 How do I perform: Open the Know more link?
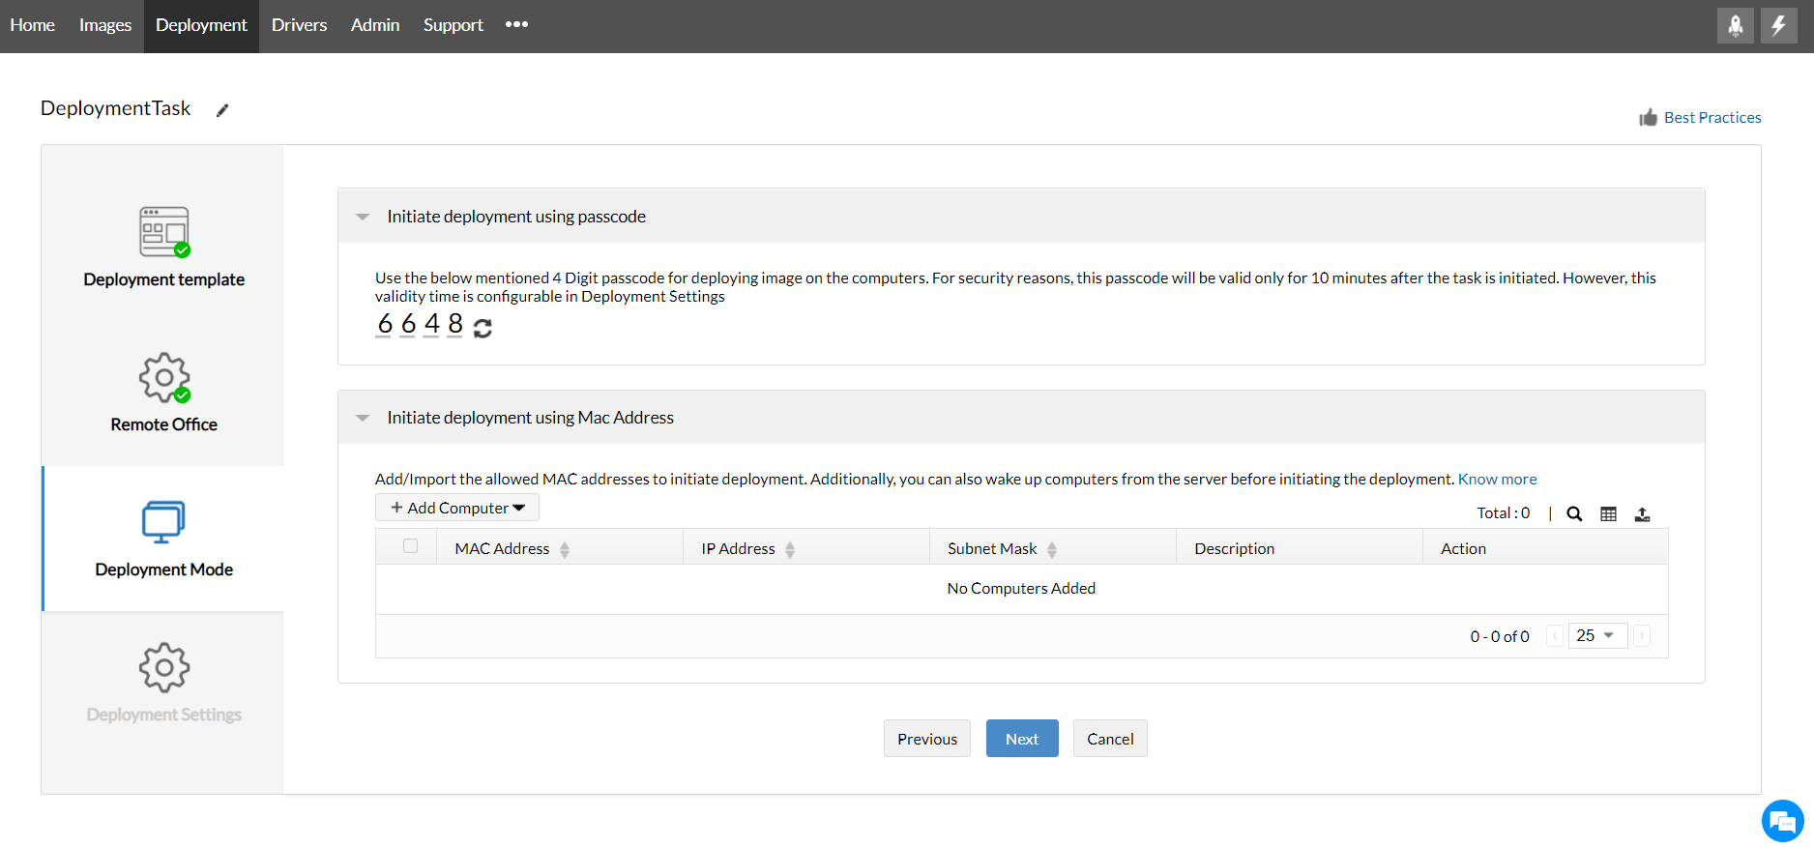pyautogui.click(x=1497, y=480)
